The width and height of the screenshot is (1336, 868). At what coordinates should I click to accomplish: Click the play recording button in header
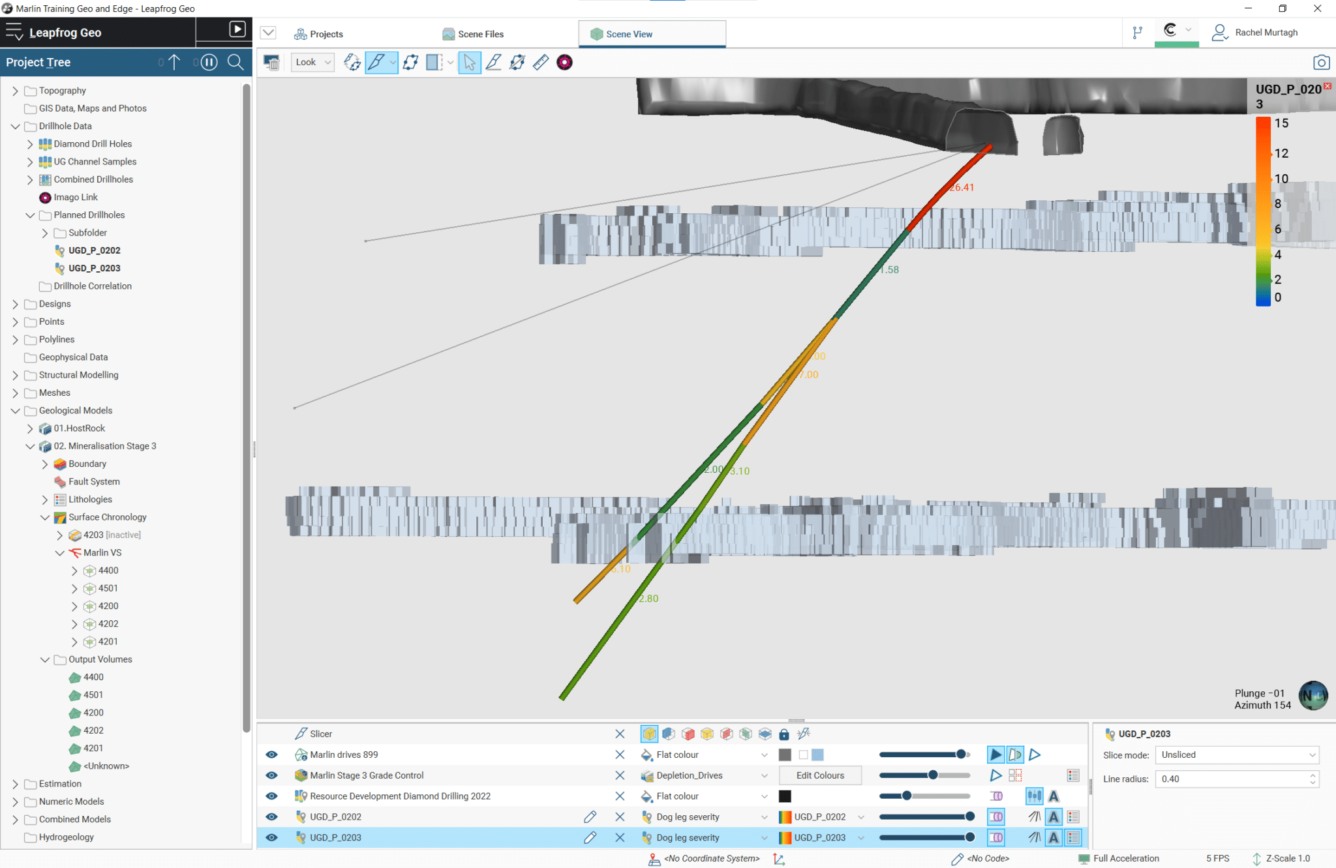237,29
